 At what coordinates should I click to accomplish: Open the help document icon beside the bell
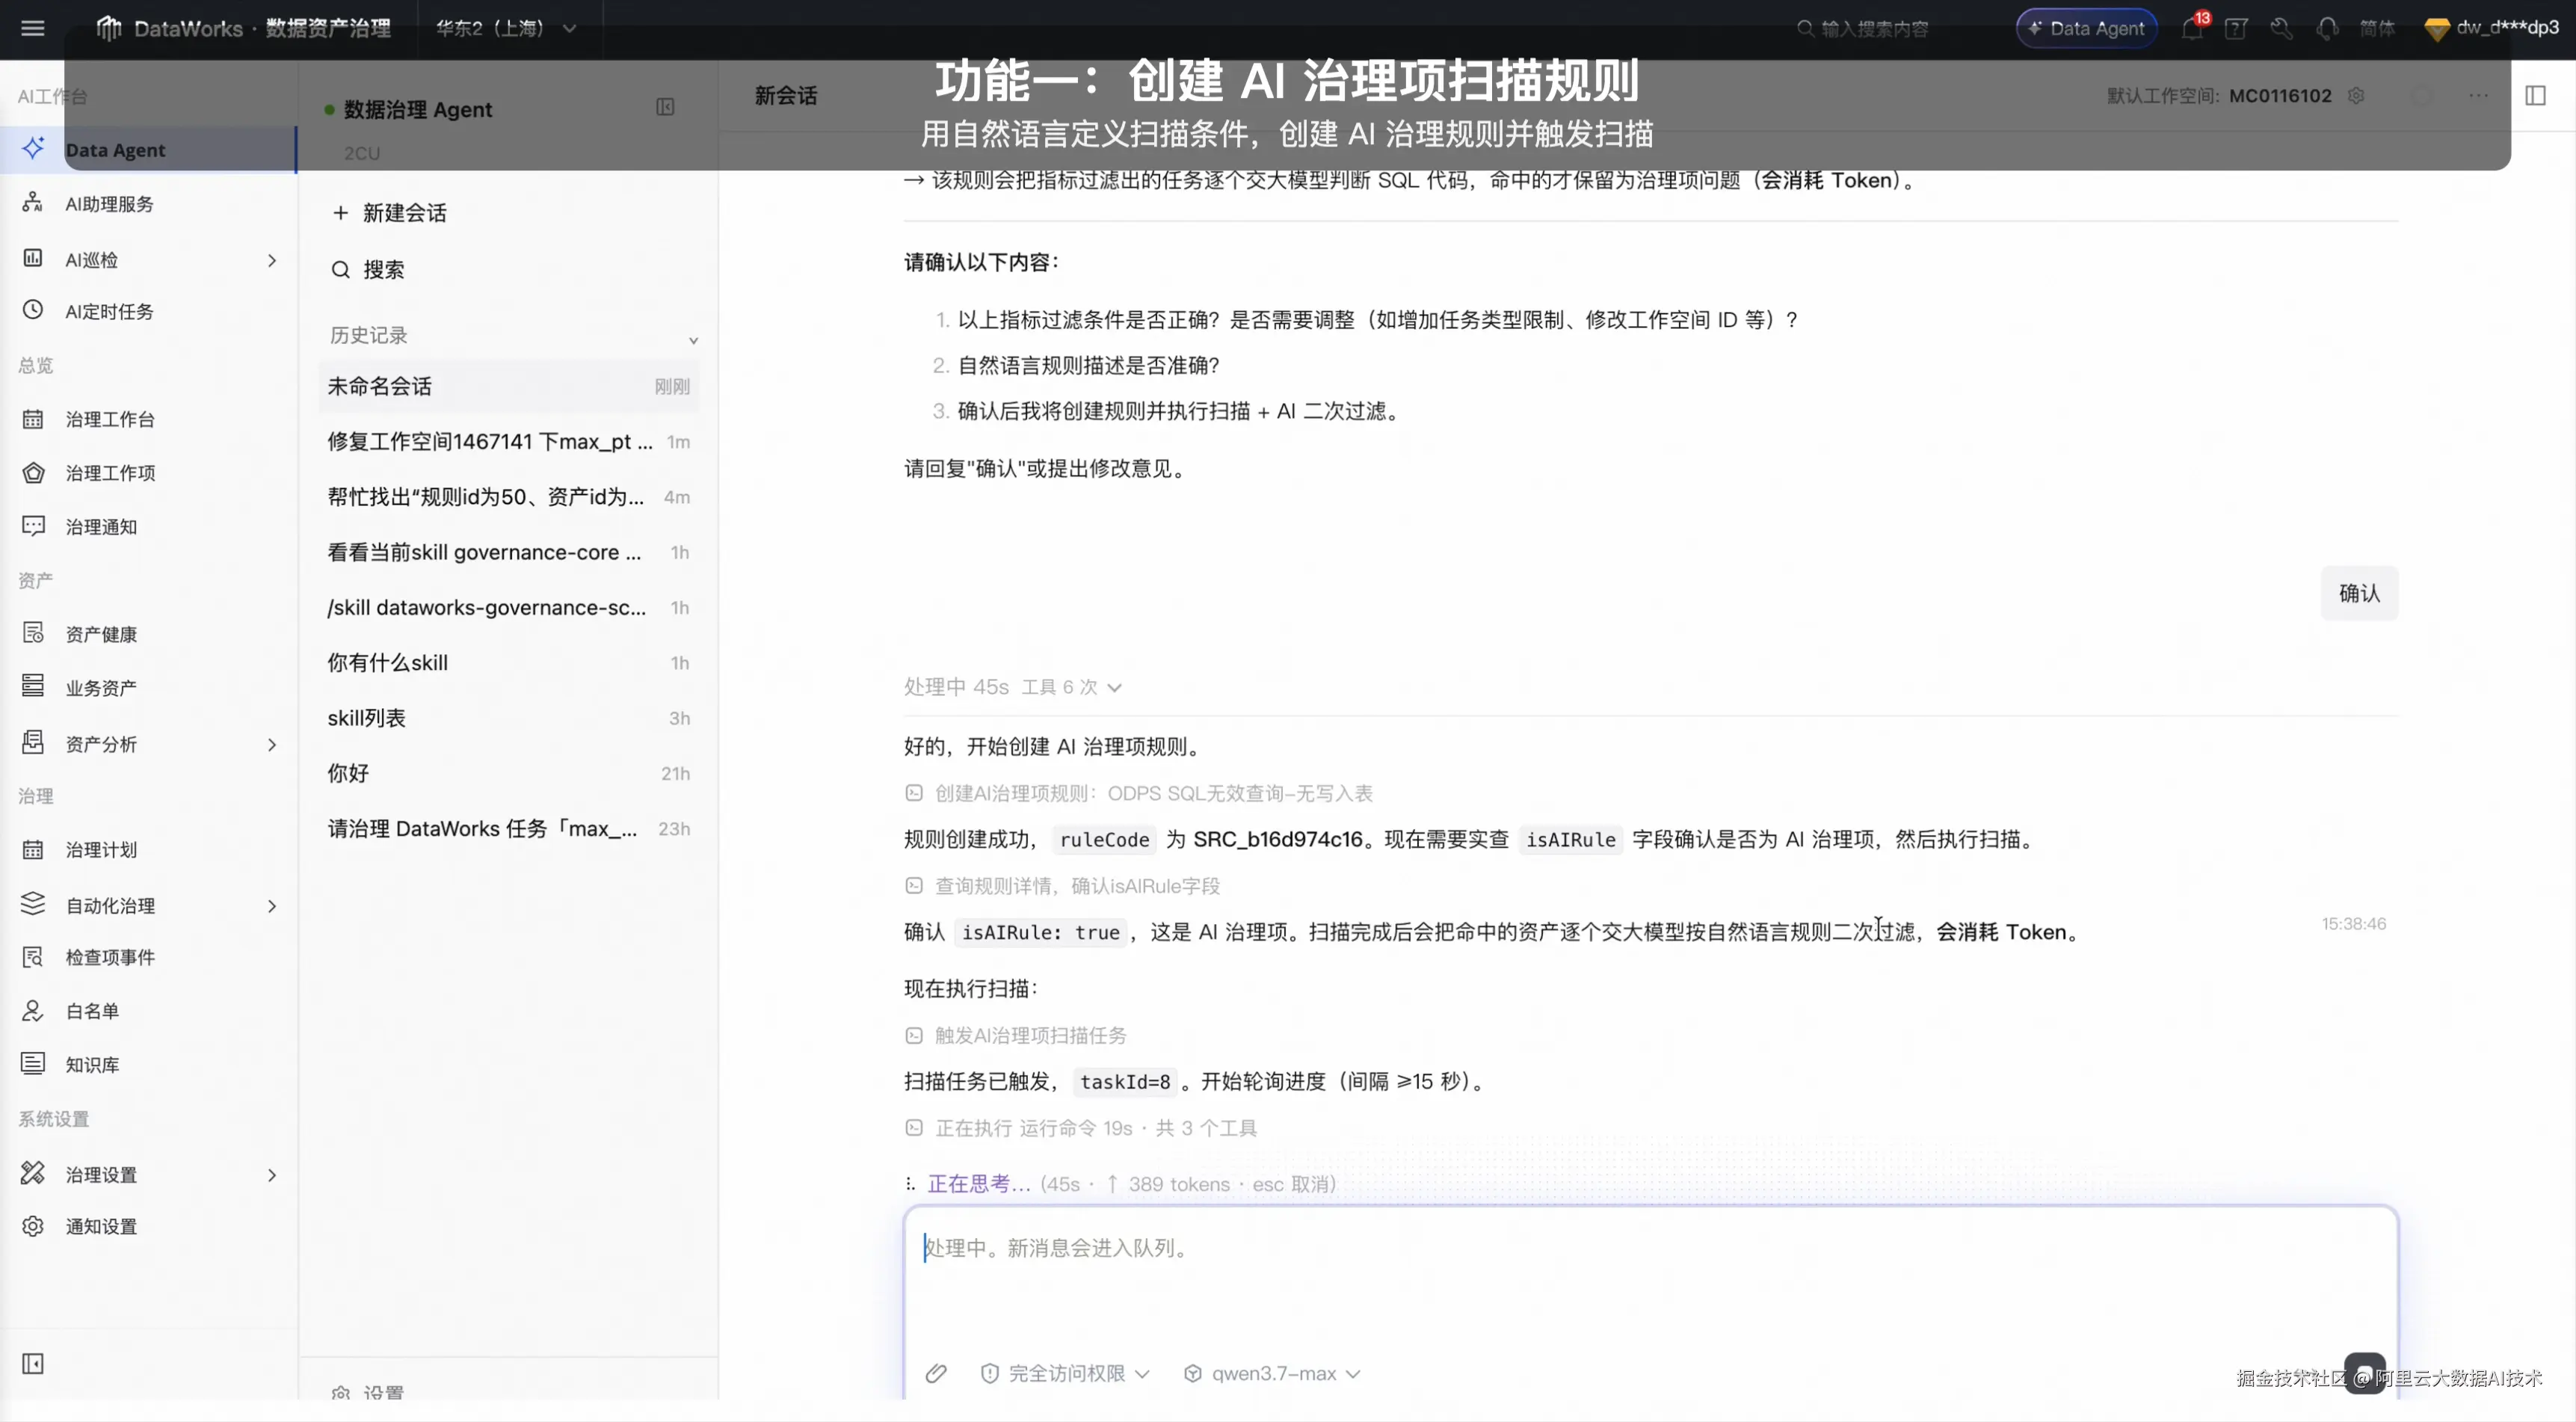(2236, 28)
